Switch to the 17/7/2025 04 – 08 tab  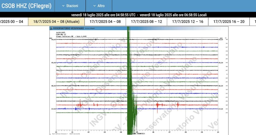click(x=105, y=22)
